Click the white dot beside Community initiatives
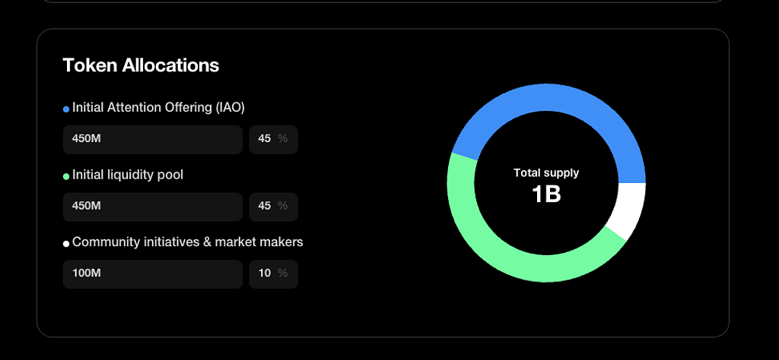Viewport: 779px width, 360px height. (66, 244)
